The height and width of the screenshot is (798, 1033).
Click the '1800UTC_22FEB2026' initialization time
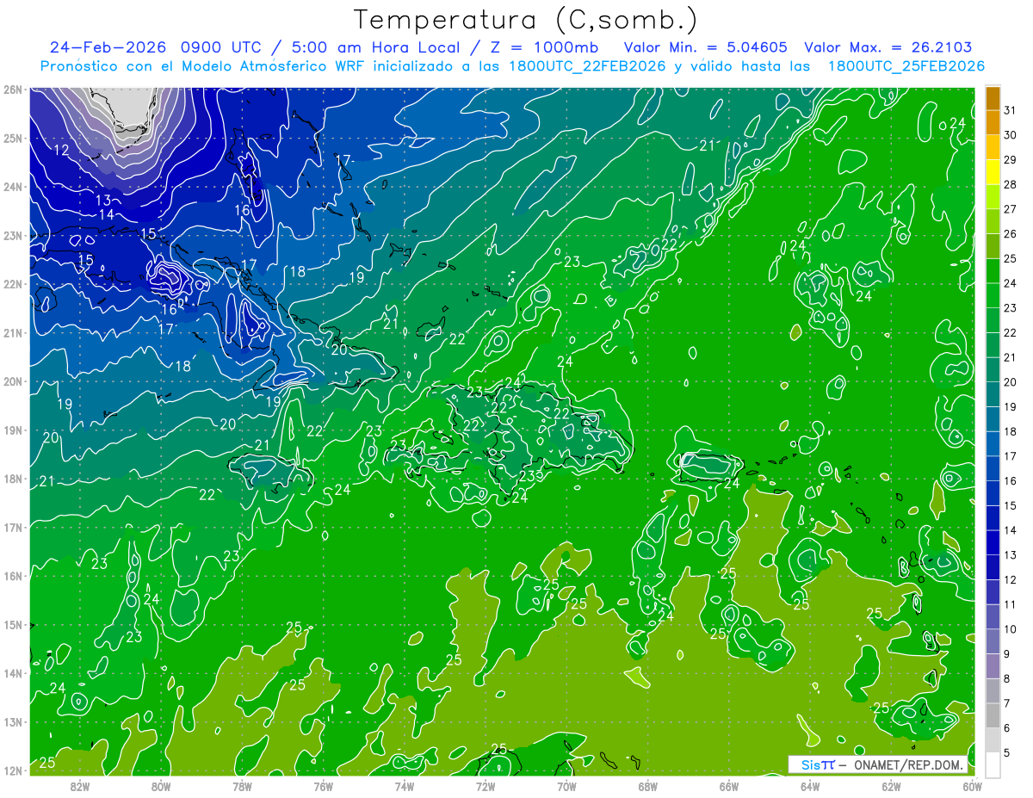(587, 66)
